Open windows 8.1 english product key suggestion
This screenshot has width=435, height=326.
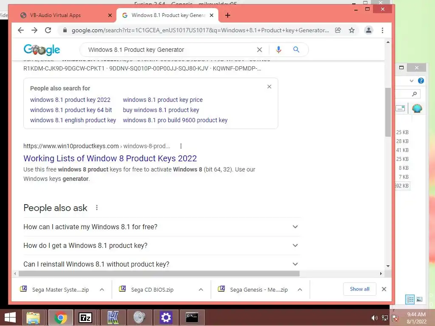pyautogui.click(x=73, y=120)
